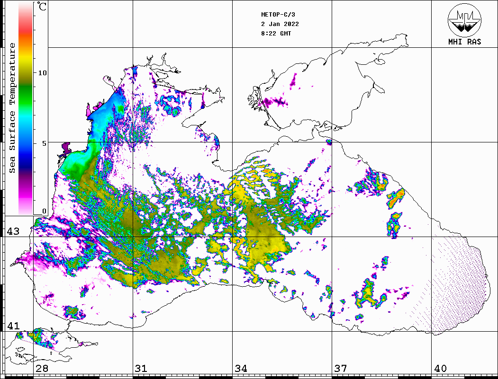Screen dimensions: 498x379
Task: Click the °C unit label
Action: coord(42,6)
